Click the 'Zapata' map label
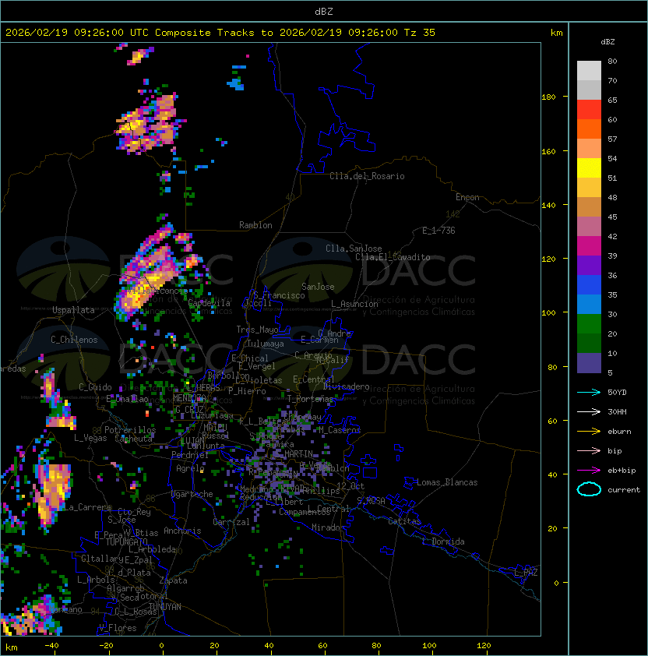 tap(173, 580)
